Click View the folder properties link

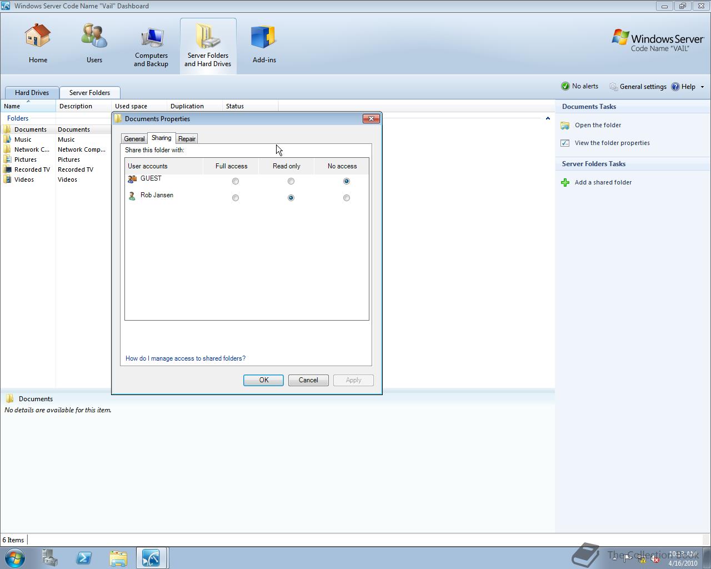click(x=612, y=143)
